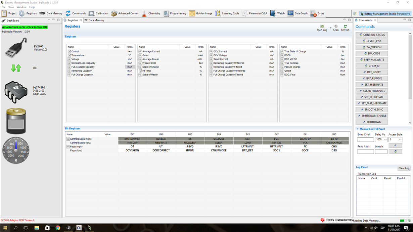The height and width of the screenshot is (232, 413).
Task: Click the Start Log icon
Action: point(322,27)
